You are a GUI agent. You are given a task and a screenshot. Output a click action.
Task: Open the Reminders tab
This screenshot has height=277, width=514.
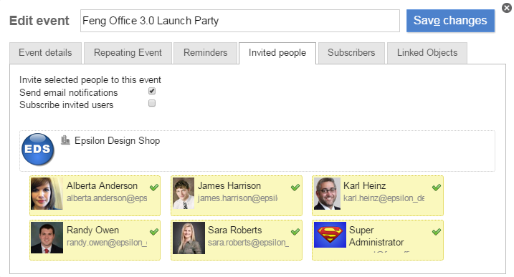tap(205, 53)
